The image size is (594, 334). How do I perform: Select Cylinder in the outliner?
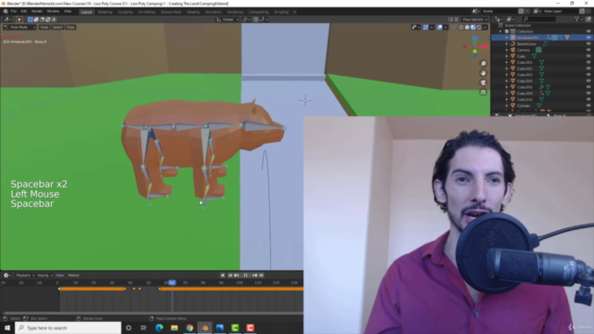point(523,106)
